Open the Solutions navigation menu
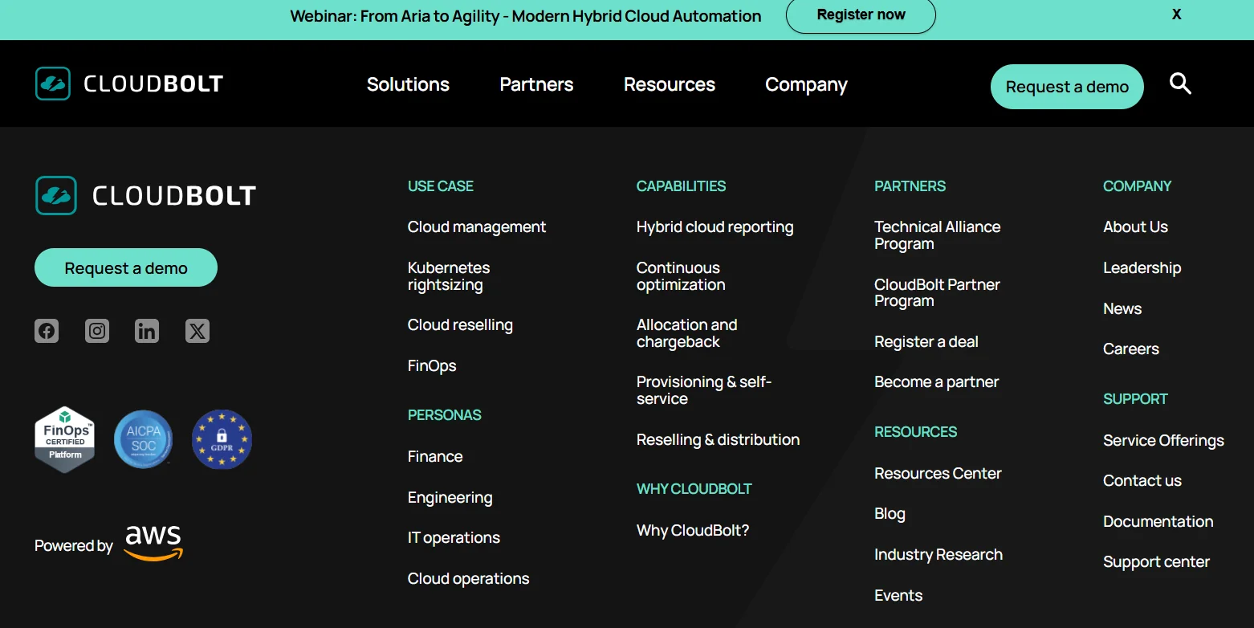 click(408, 84)
